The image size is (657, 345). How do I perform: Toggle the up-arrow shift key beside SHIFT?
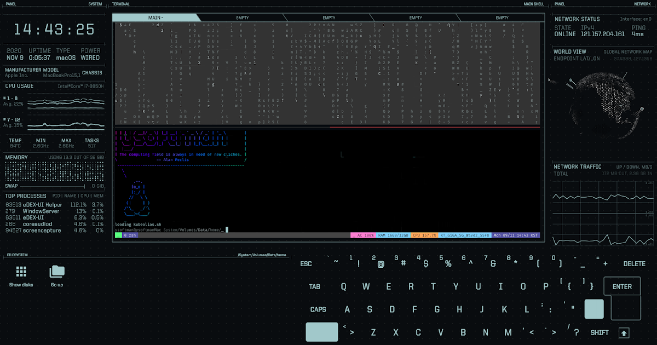click(624, 332)
